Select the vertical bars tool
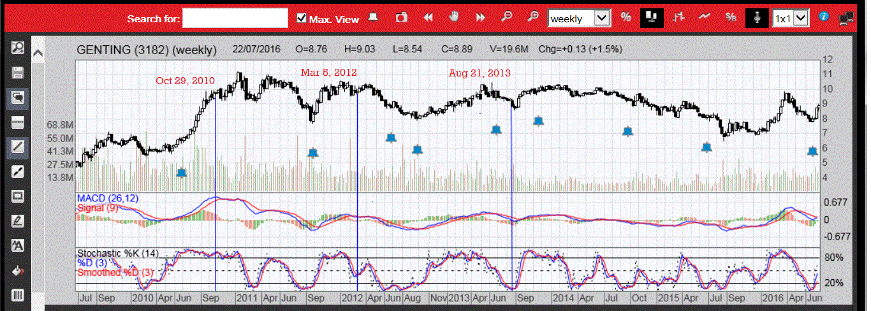 [x=17, y=294]
